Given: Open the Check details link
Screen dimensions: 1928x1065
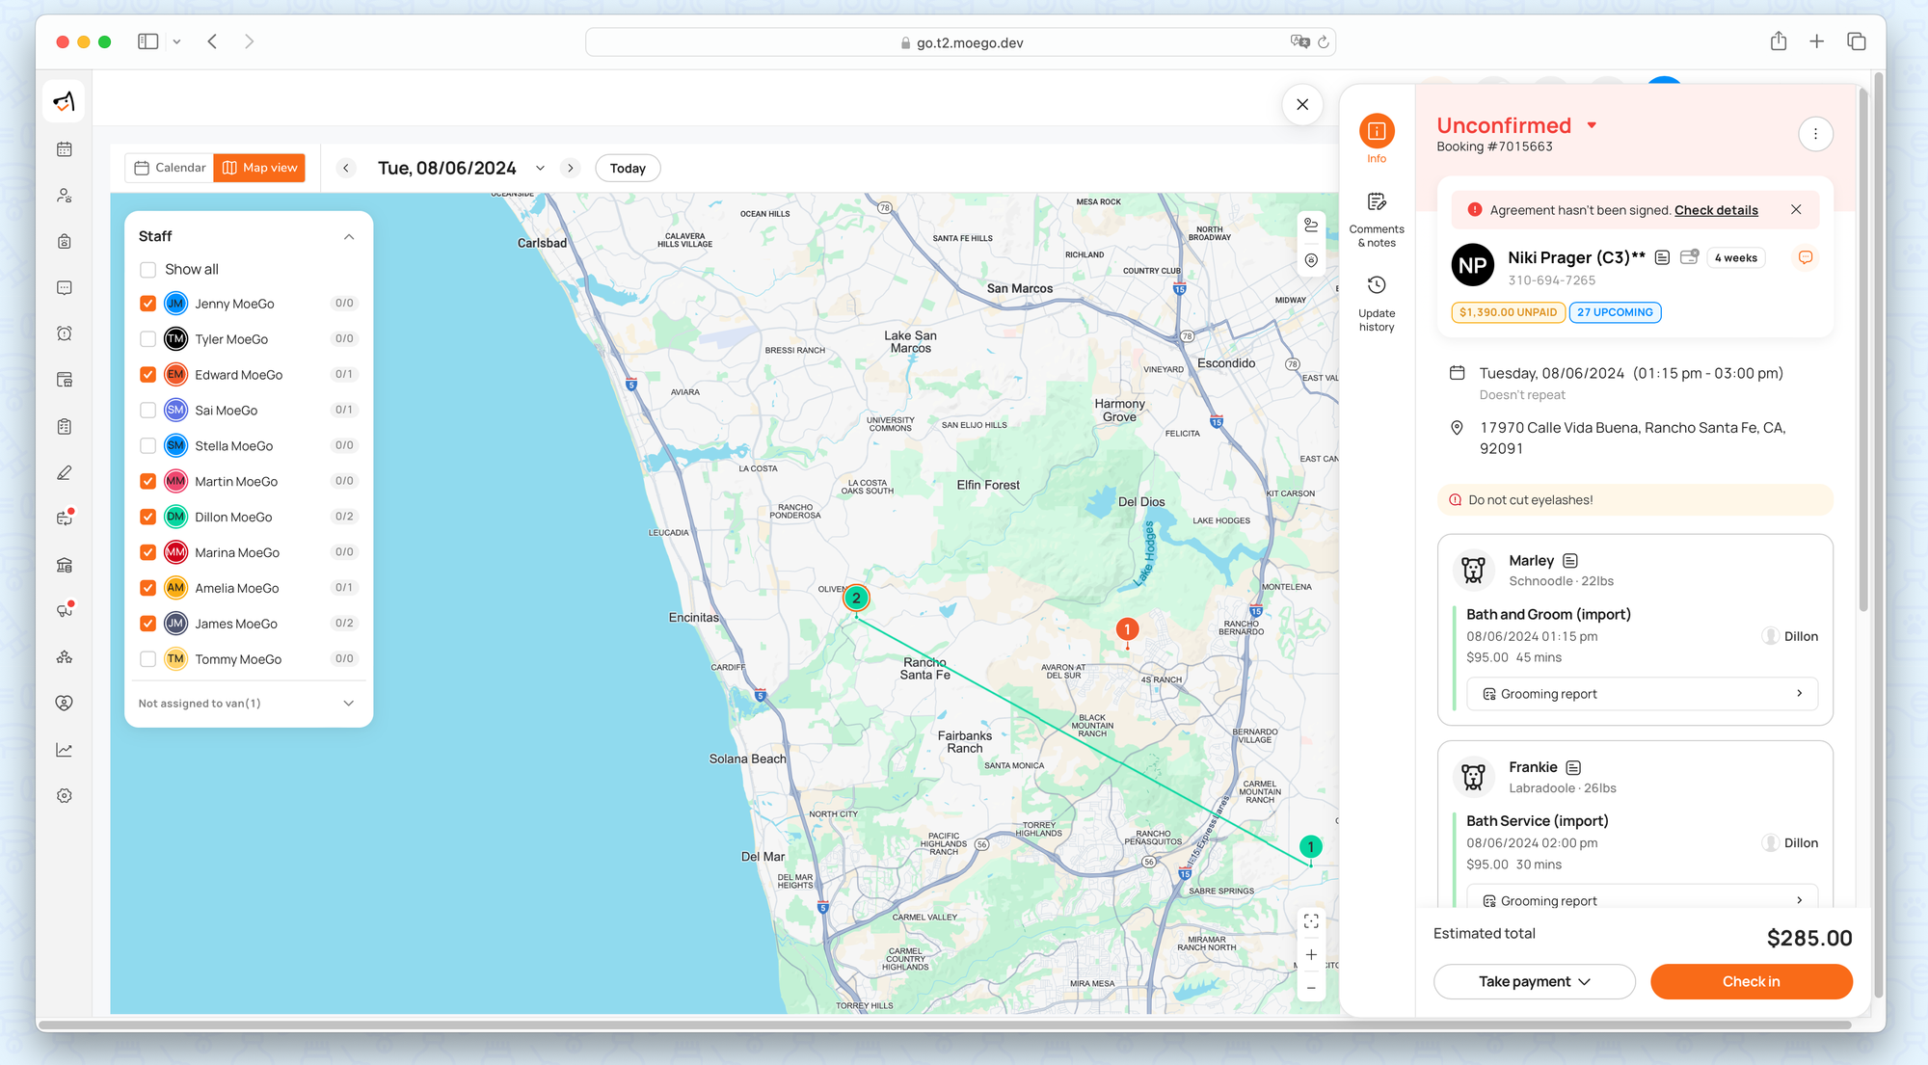Looking at the screenshot, I should [1715, 210].
